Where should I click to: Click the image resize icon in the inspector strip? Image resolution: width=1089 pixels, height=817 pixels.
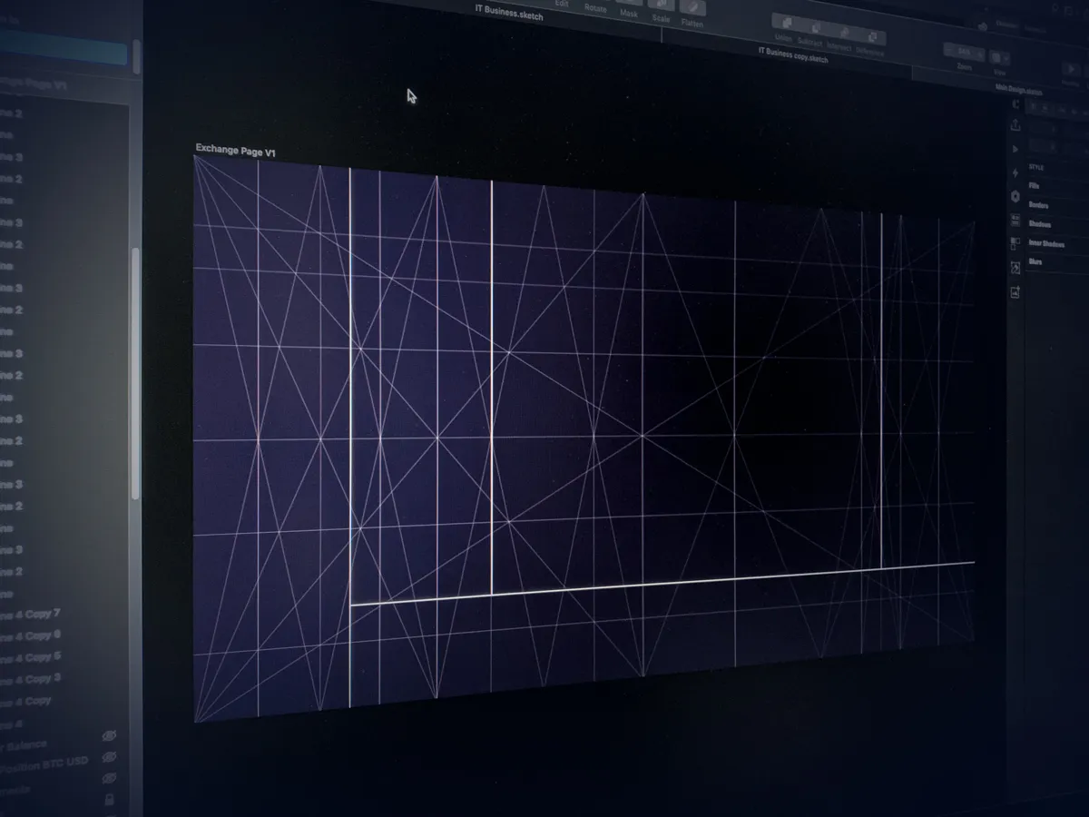tap(1015, 268)
